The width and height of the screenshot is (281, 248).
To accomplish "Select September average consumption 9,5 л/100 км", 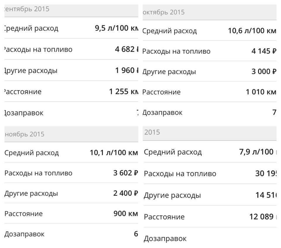I will 71,28.
